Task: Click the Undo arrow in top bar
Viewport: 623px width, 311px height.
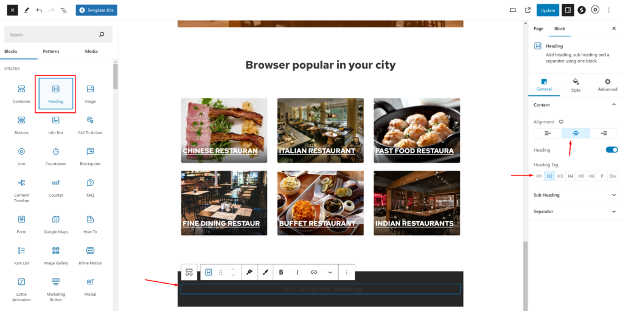Action: [x=39, y=10]
